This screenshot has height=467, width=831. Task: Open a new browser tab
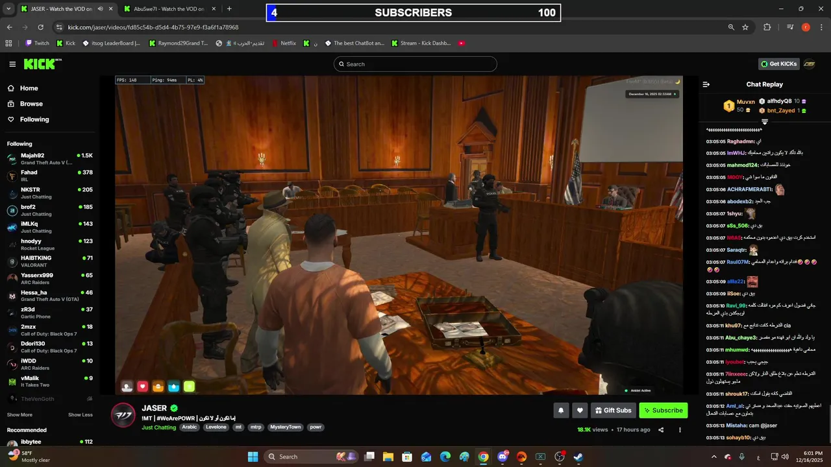229,9
